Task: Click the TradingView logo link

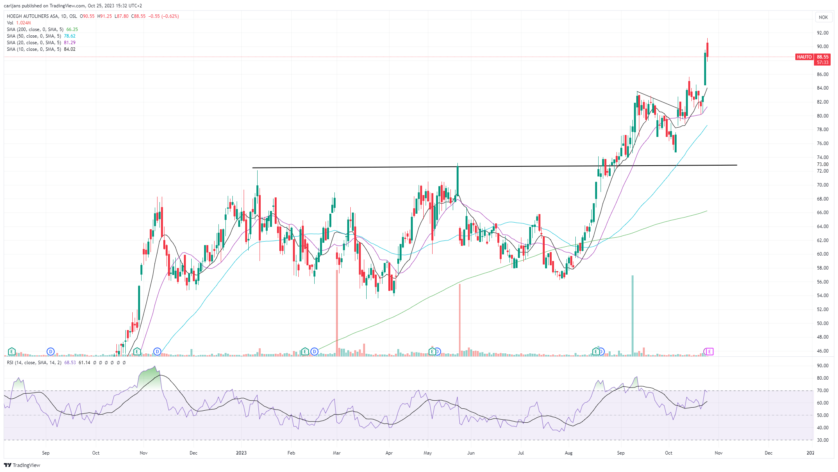Action: click(x=22, y=465)
